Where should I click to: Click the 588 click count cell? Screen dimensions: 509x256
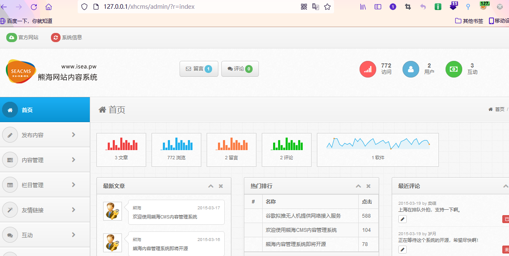tap(368, 216)
